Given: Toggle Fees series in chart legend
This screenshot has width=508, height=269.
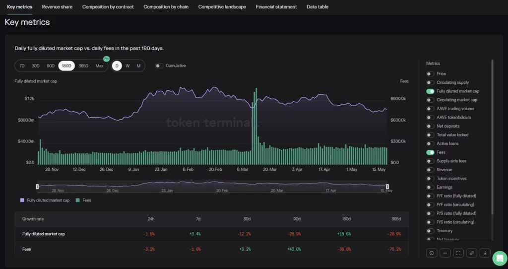Looking at the screenshot, I should click(83, 201).
